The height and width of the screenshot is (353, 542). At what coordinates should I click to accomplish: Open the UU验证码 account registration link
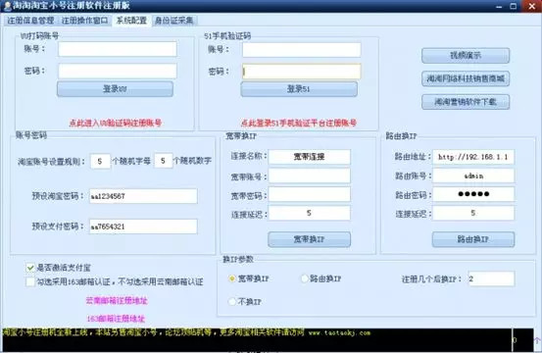point(115,123)
